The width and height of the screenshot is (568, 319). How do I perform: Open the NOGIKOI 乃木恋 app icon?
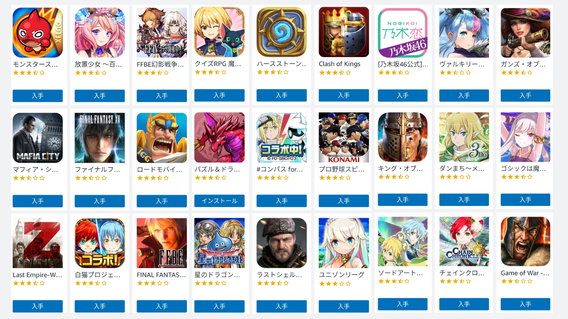[402, 33]
